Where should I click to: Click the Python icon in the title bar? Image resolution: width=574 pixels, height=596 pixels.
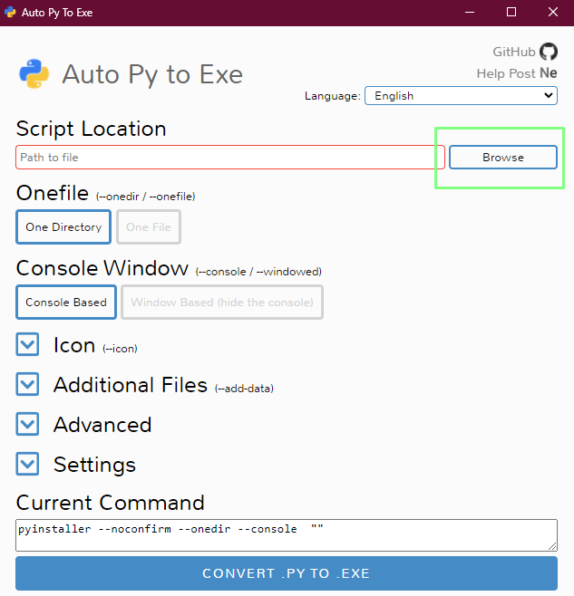click(10, 12)
